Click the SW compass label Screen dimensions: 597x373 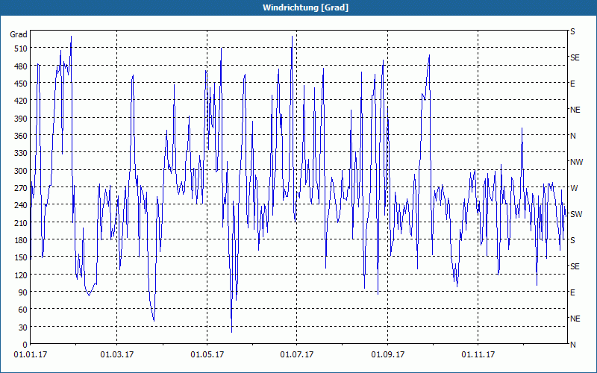point(576,214)
